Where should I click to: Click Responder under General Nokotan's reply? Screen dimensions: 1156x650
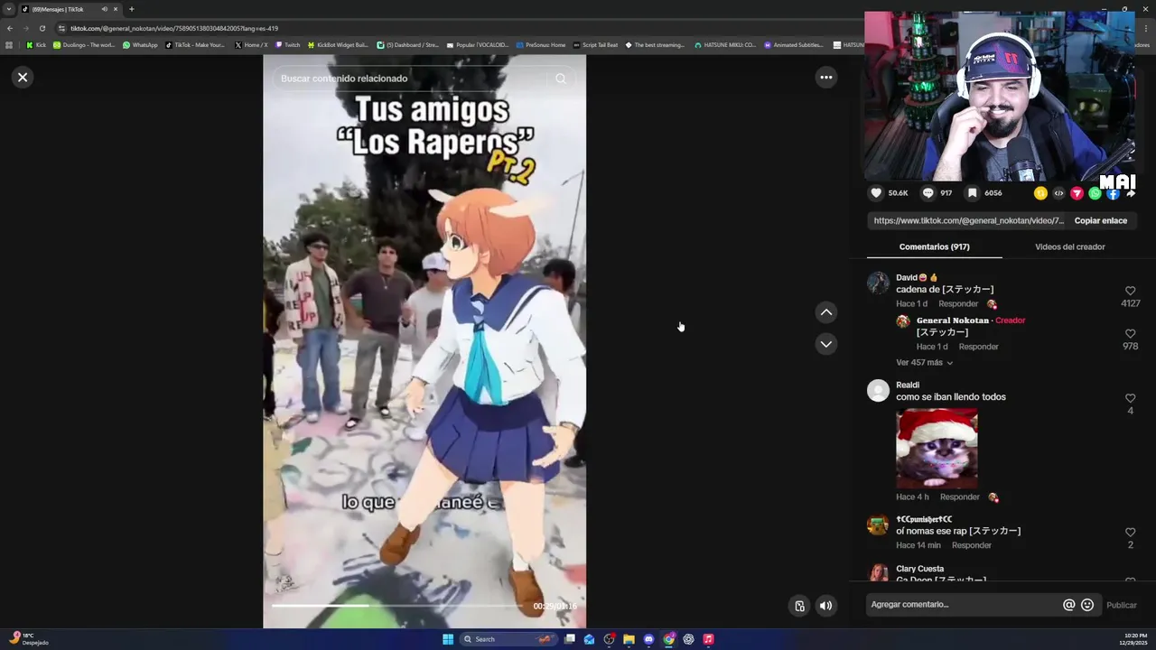coord(978,347)
